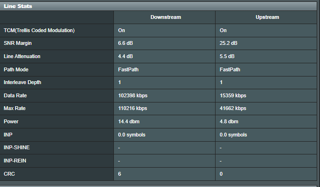Click the SNR Margin row label
This screenshot has height=187, width=320.
tap(18, 43)
